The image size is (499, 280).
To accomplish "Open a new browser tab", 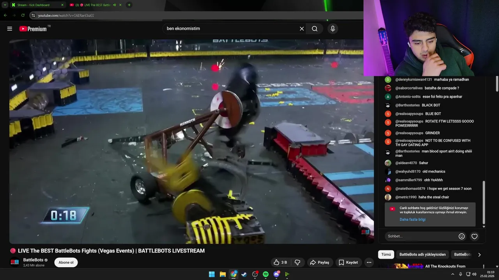I will coord(129,5).
